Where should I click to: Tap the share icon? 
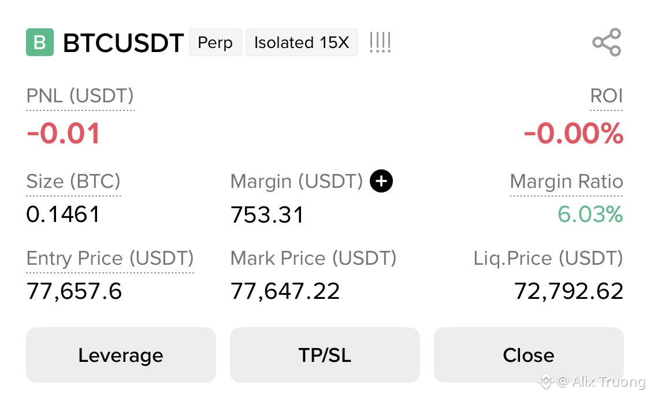[x=607, y=42]
